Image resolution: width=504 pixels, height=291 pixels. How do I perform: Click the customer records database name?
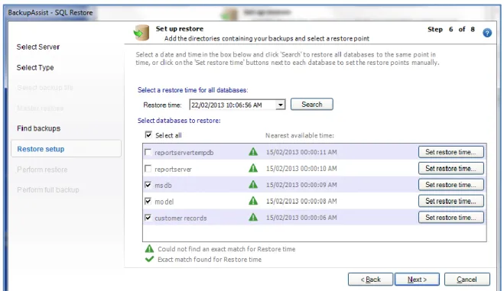point(180,218)
